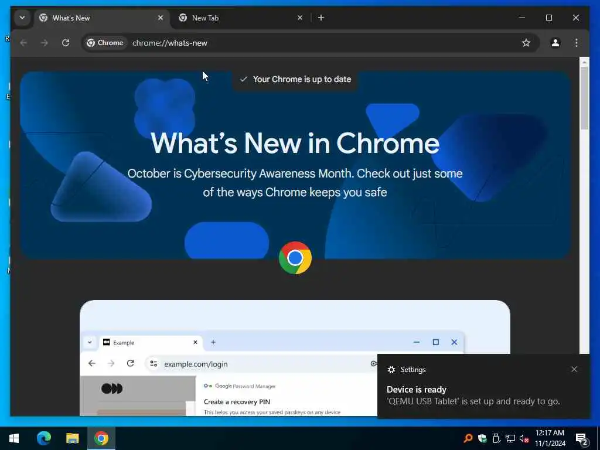Open the clock showing 12:17 AM

point(550,438)
